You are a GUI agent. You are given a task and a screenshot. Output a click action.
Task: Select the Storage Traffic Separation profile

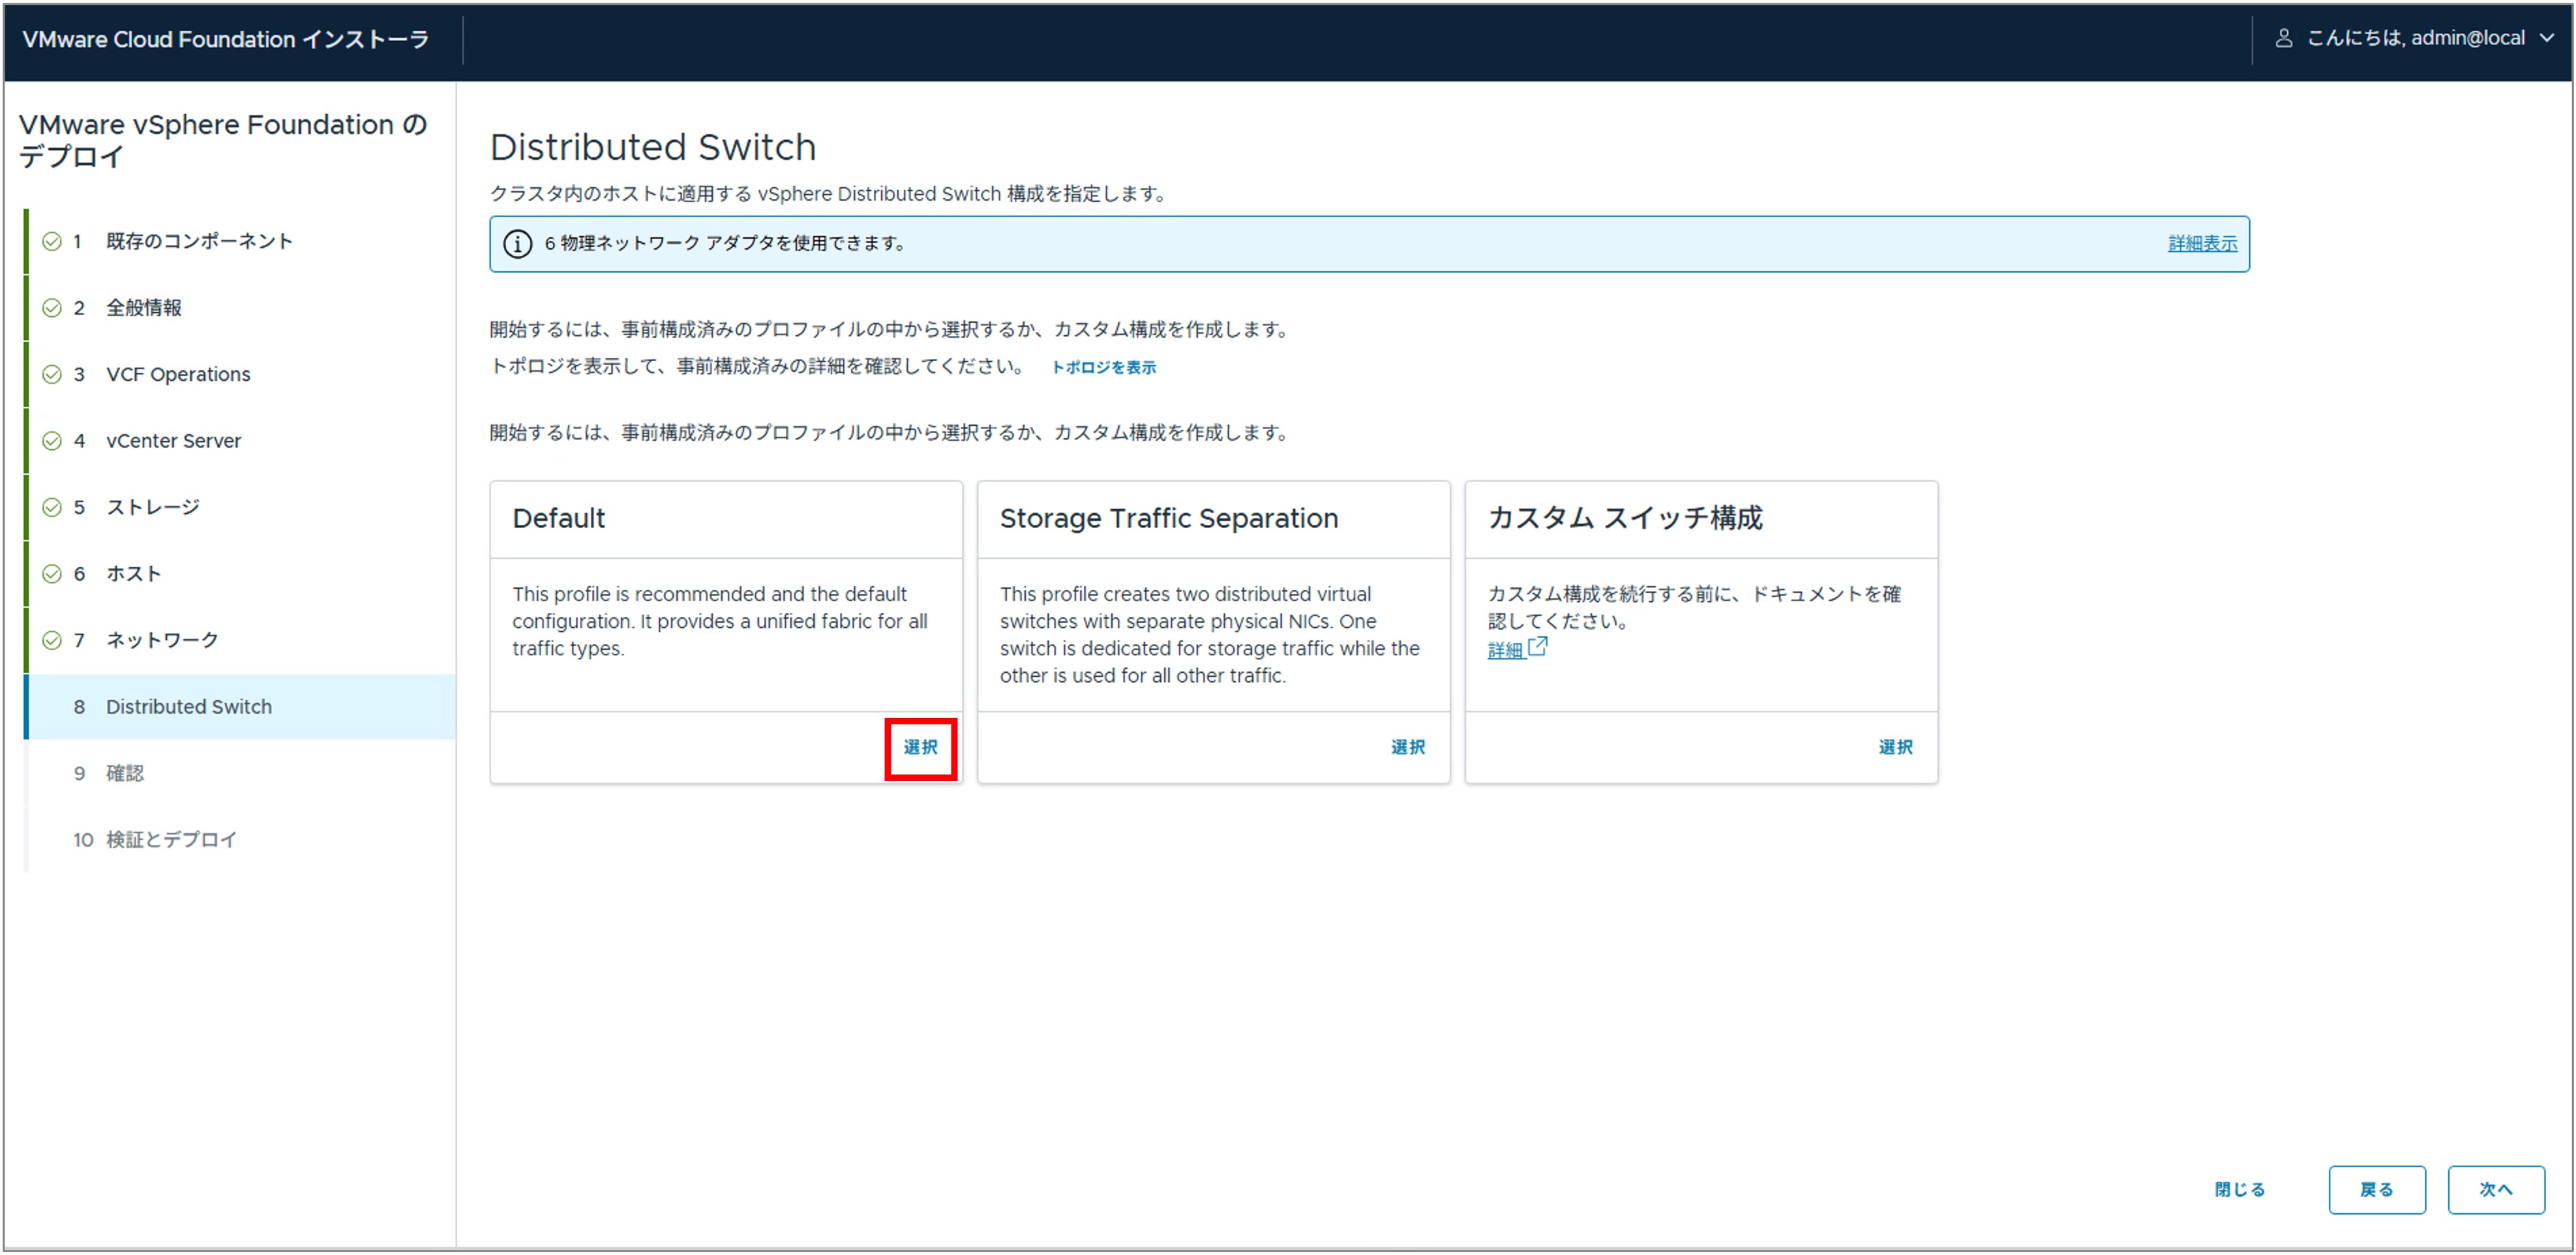tap(1407, 748)
